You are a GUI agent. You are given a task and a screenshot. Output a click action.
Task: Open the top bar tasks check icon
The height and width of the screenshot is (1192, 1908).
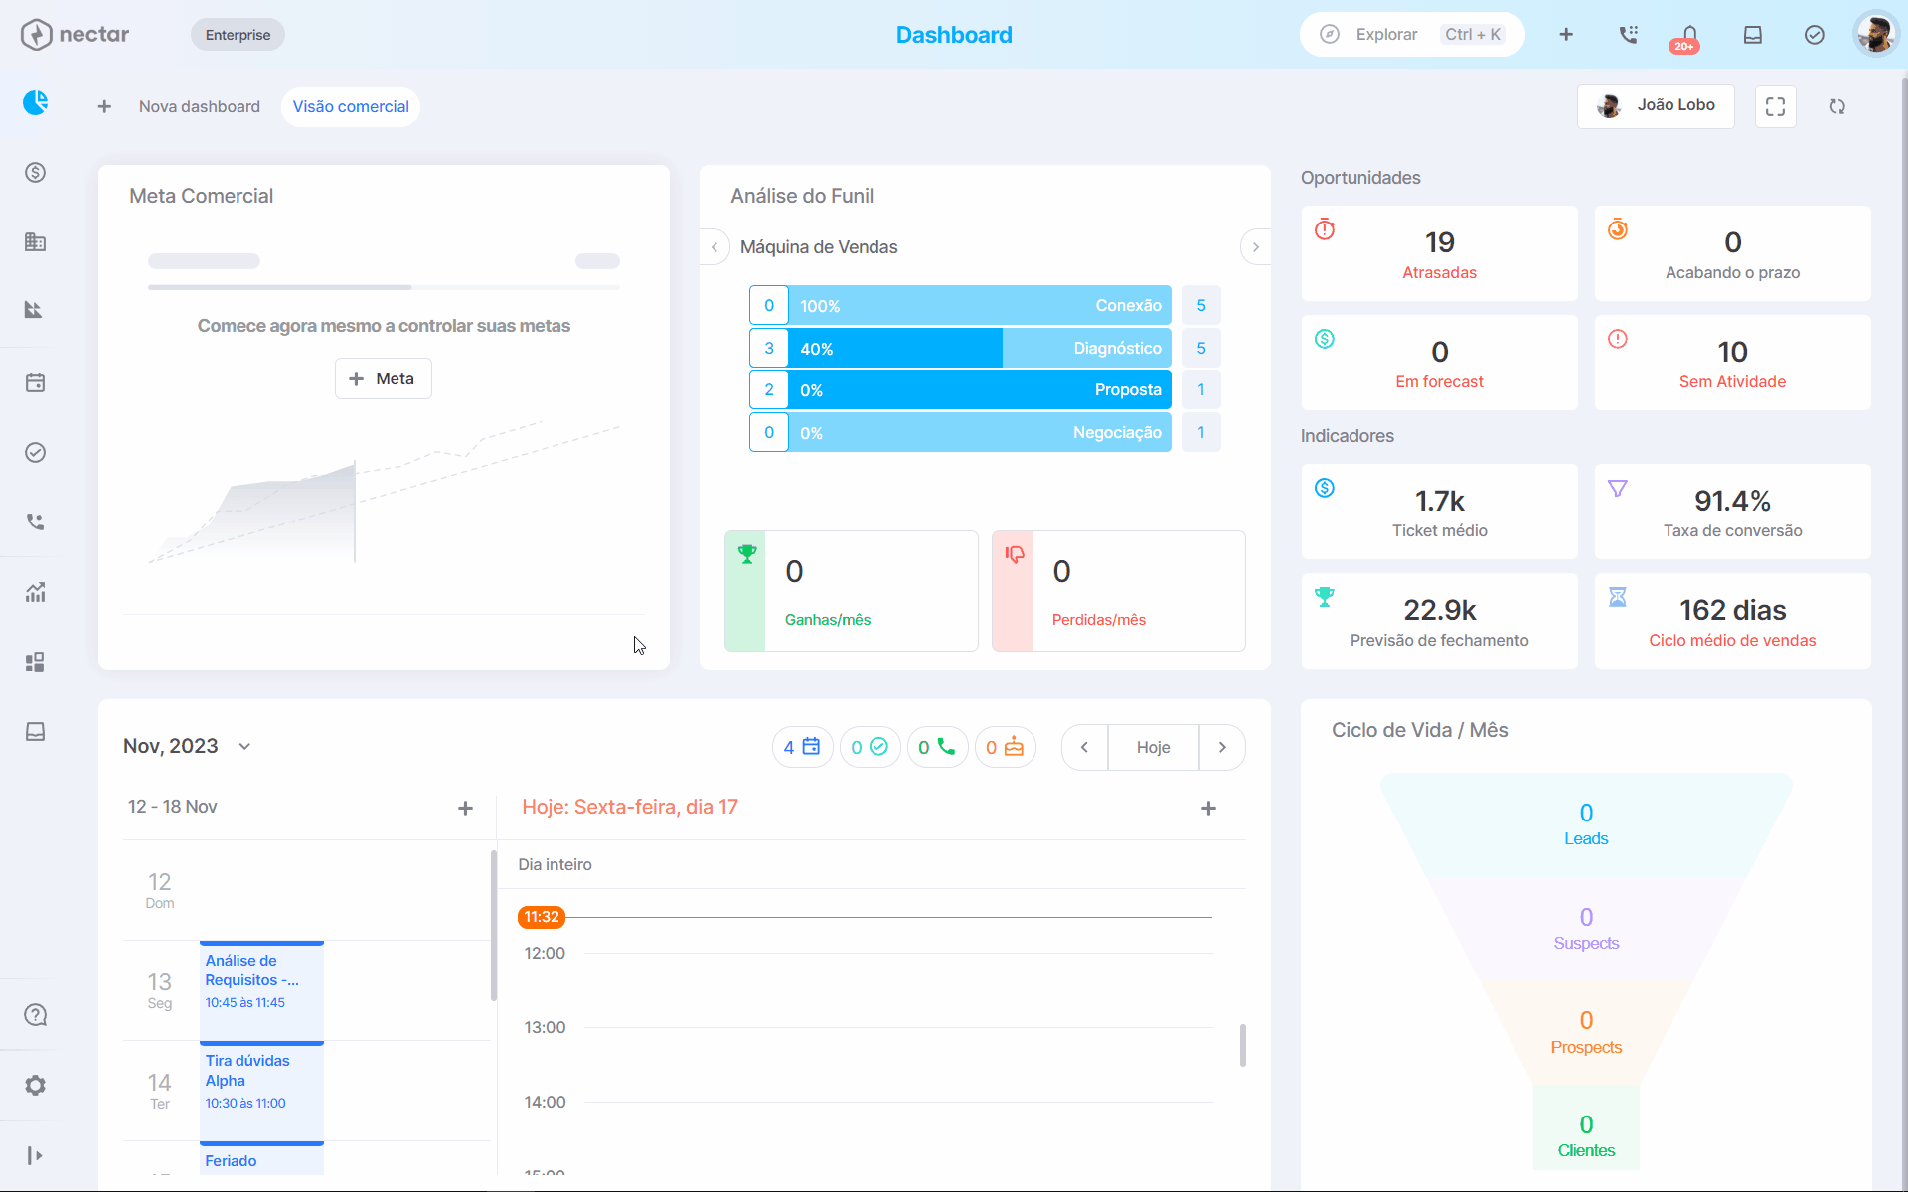(x=1815, y=35)
